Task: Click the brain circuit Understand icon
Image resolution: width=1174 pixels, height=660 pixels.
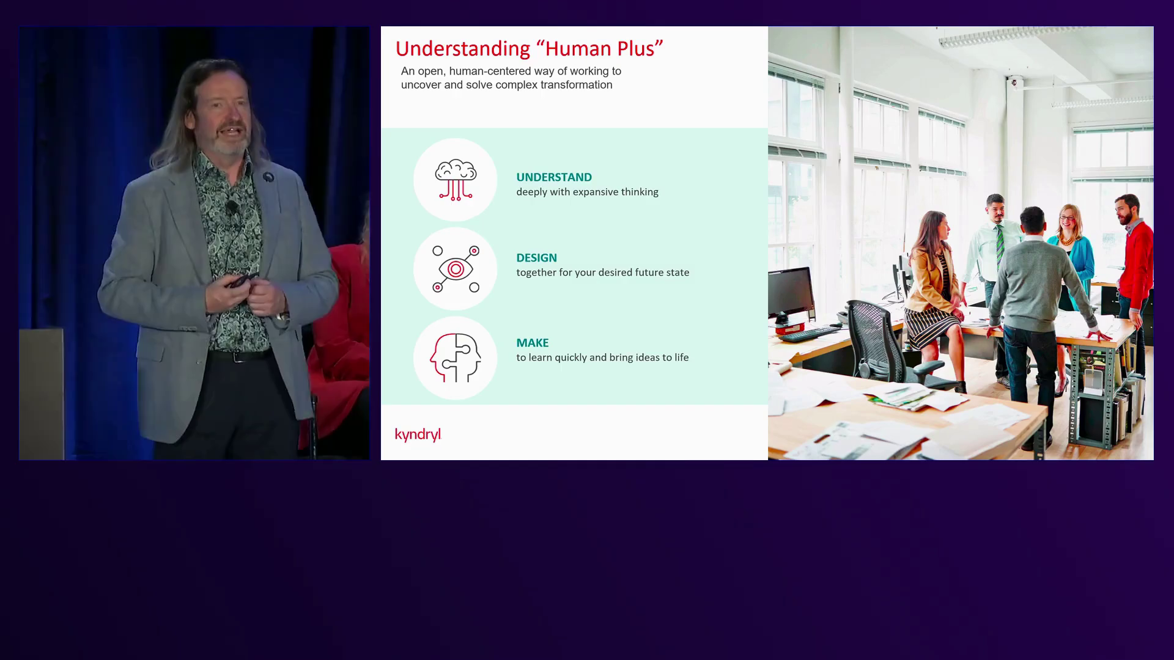Action: click(455, 180)
